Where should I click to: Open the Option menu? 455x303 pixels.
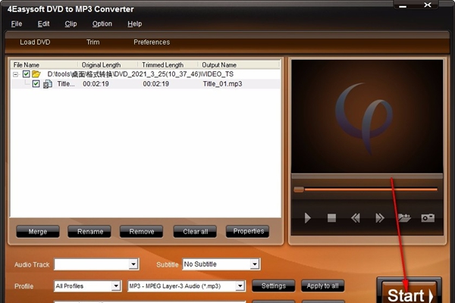102,23
